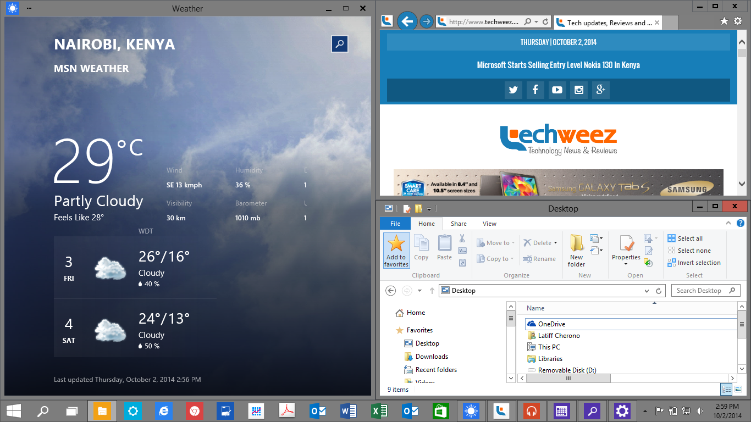Create a New folder from the ribbon
The width and height of the screenshot is (751, 422).
tap(576, 251)
